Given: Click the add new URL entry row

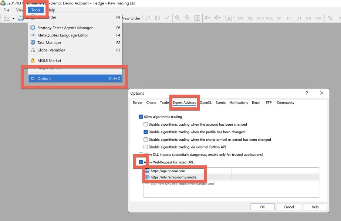Looking at the screenshot, I should point(232,183).
